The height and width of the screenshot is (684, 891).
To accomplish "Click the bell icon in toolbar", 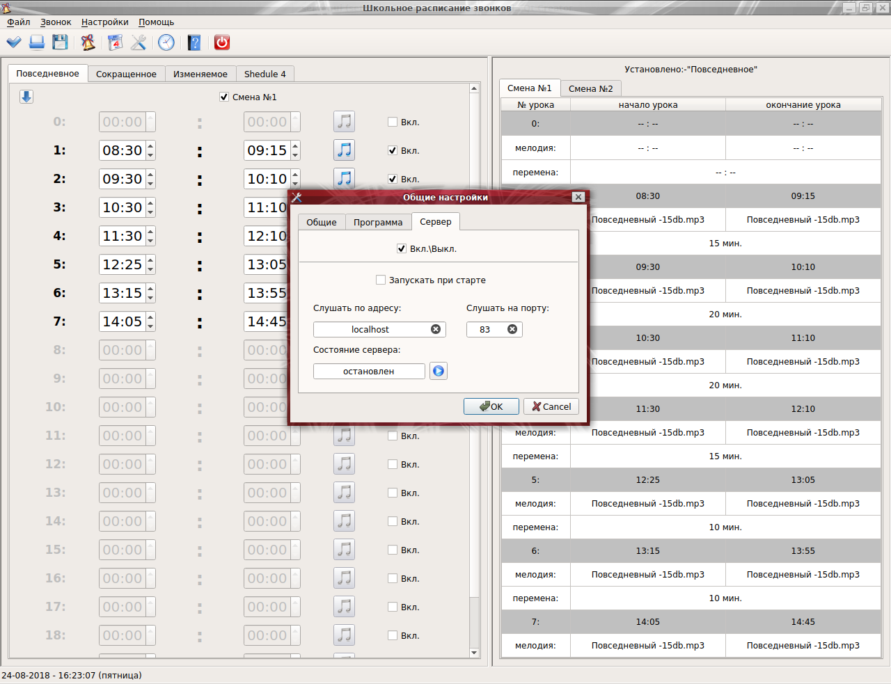I will pos(88,42).
